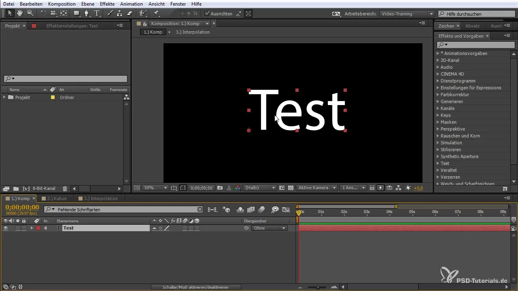Click the red label color of Test layer
This screenshot has width=518, height=291.
(38, 228)
